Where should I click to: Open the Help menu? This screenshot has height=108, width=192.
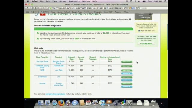tap(94, 1)
